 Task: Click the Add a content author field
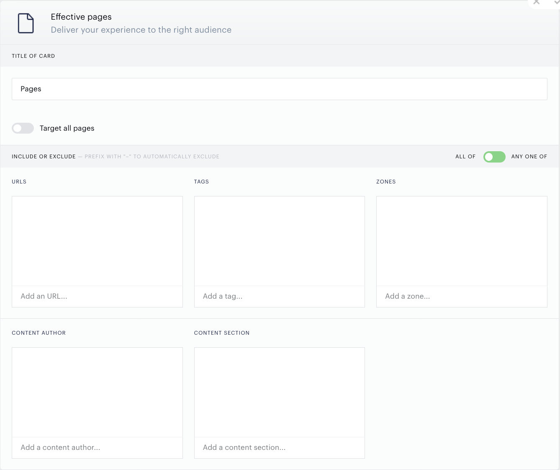(97, 447)
